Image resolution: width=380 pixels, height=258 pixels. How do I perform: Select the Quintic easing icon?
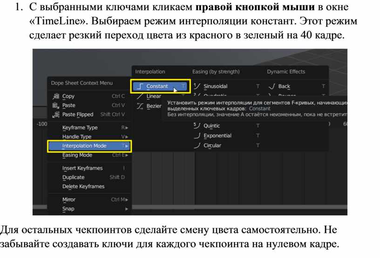coord(197,126)
